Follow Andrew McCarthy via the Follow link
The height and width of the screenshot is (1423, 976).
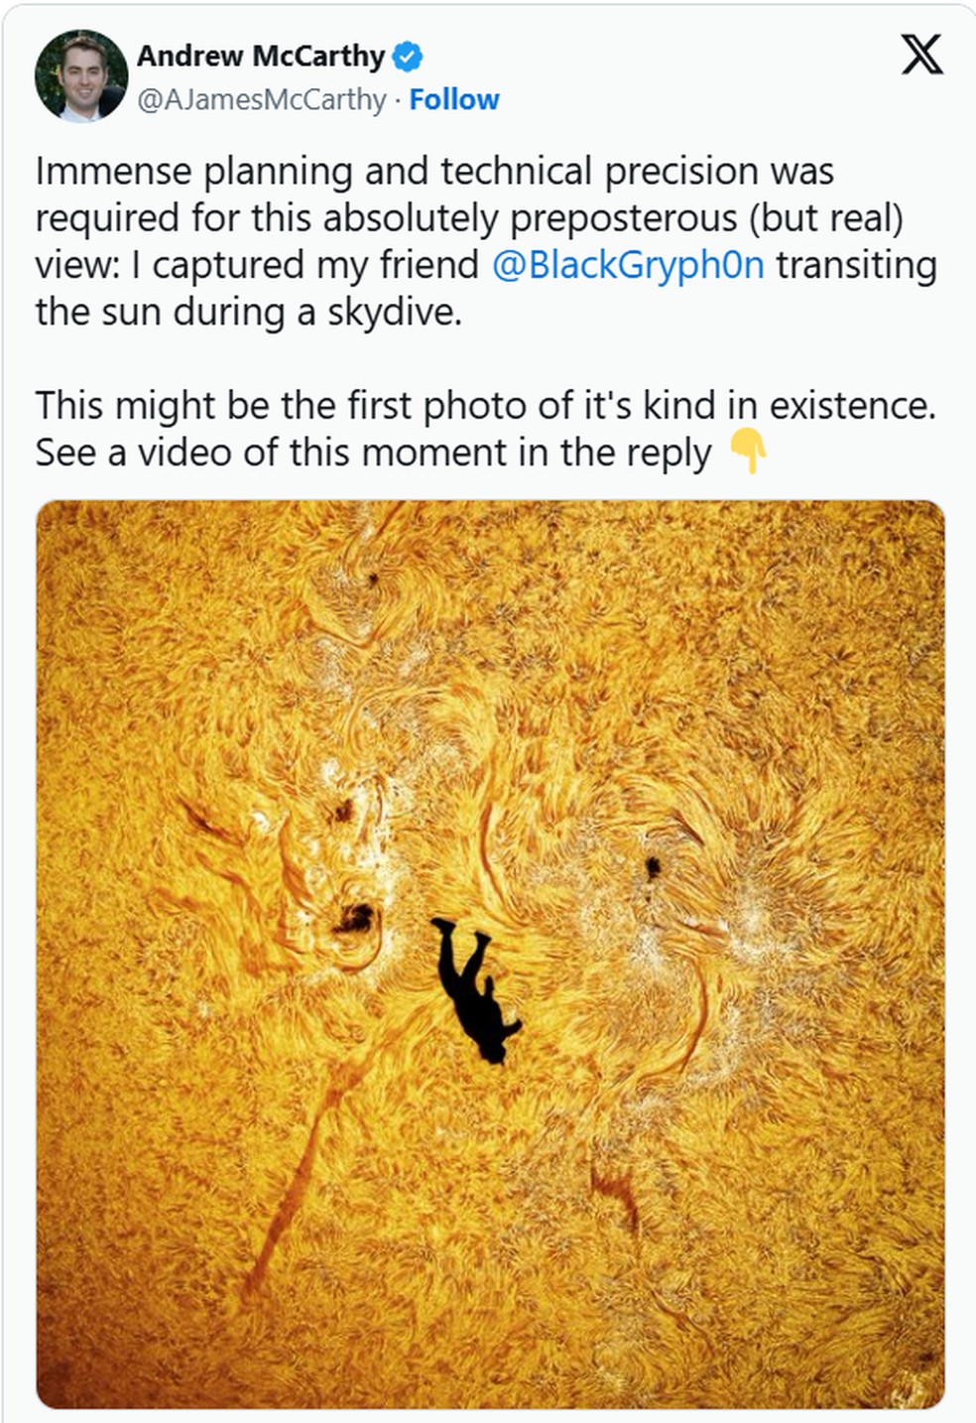454,99
